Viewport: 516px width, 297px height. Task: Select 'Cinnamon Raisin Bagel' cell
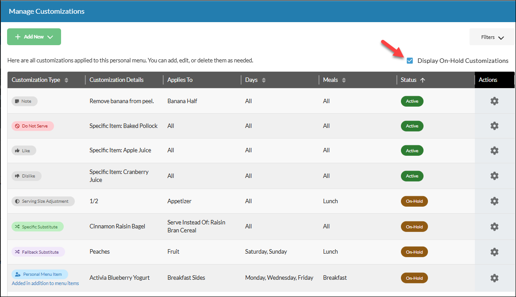pos(117,226)
